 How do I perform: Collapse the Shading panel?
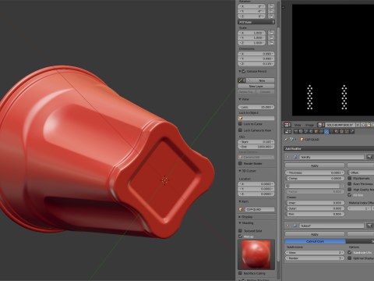(x=240, y=223)
